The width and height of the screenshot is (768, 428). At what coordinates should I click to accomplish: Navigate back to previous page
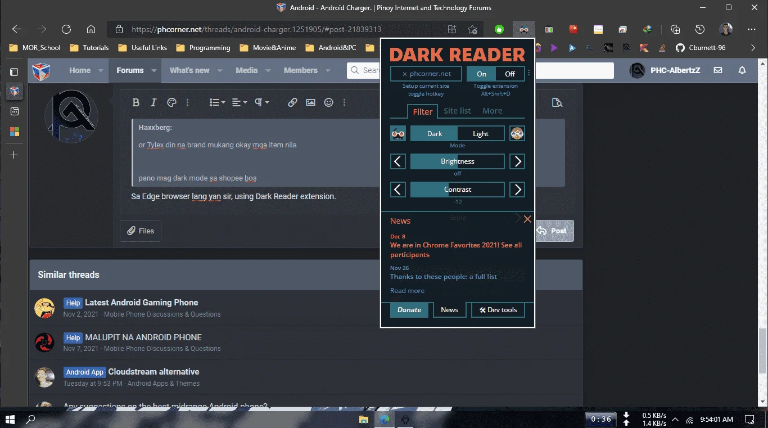coord(17,29)
